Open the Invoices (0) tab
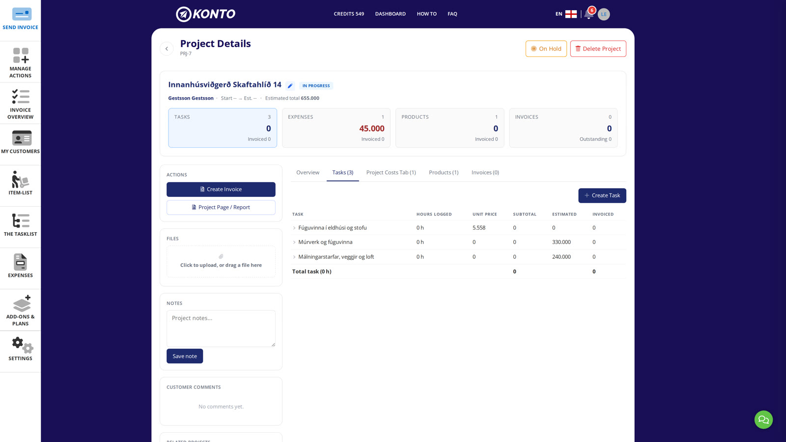786x442 pixels. 485,172
